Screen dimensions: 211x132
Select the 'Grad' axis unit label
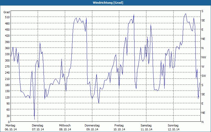(x=7, y=12)
